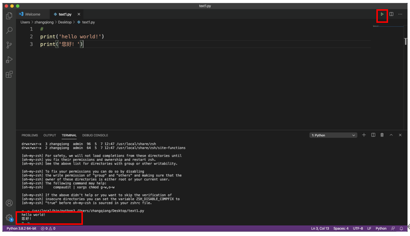Split the terminal pane

pyautogui.click(x=373, y=135)
